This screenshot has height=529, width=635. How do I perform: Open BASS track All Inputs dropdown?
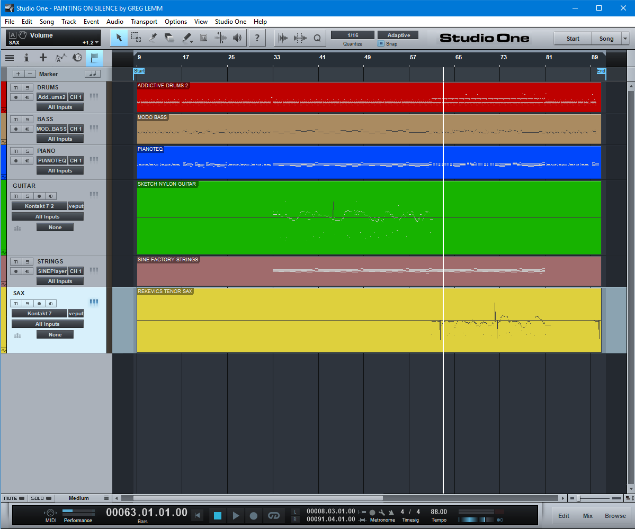point(60,139)
